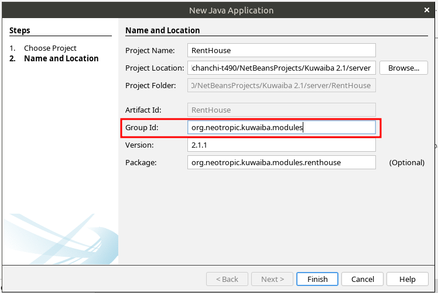Select the disabled Artifact Id field
Screen dimensions: 438x293
click(281, 110)
